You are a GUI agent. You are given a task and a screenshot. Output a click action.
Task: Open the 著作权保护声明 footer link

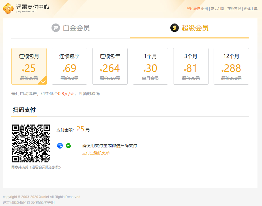[43, 203]
